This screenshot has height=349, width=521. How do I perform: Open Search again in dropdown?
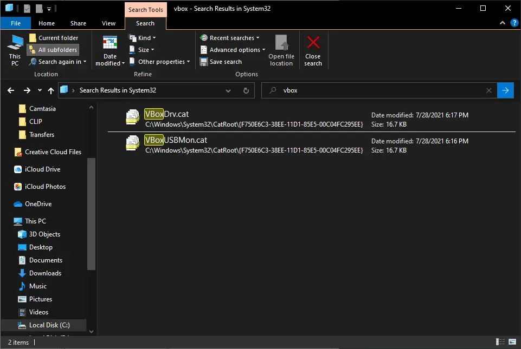pos(57,62)
